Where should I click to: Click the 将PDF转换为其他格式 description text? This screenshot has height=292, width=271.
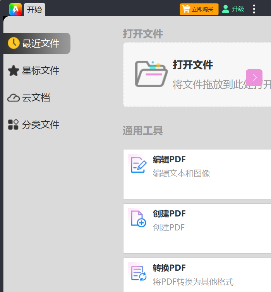pos(193,282)
